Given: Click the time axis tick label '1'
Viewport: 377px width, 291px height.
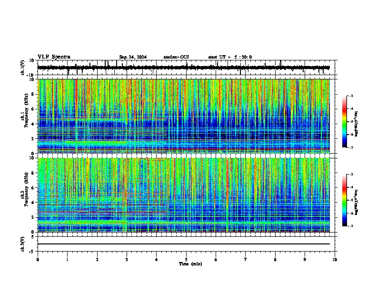Looking at the screenshot, I should [67, 260].
